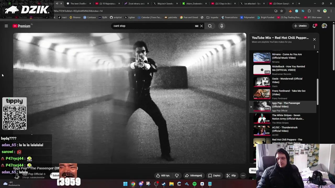Click the playlist panel scrollbar thumb
335x188 pixels.
[x=318, y=92]
